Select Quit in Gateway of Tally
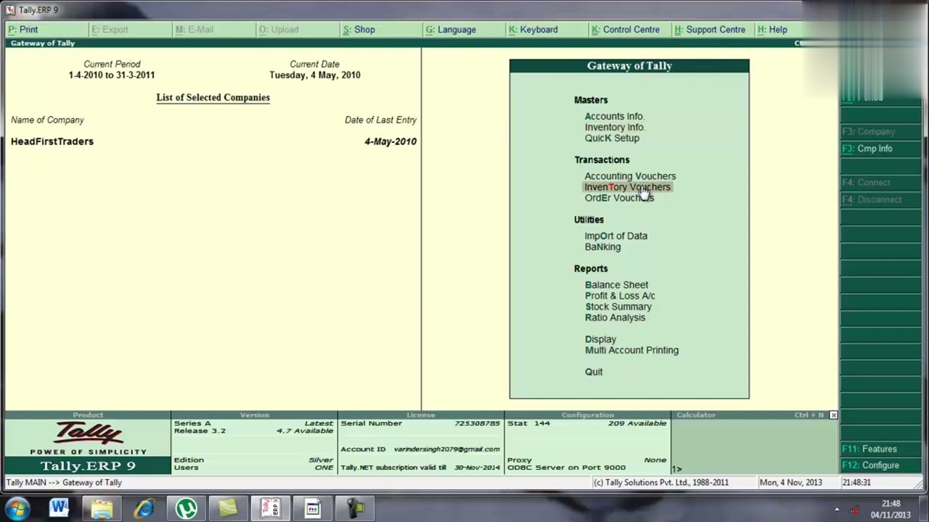The width and height of the screenshot is (929, 522). point(594,372)
